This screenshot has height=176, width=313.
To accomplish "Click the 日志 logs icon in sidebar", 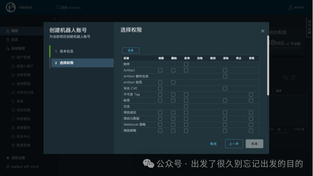I will (8, 40).
